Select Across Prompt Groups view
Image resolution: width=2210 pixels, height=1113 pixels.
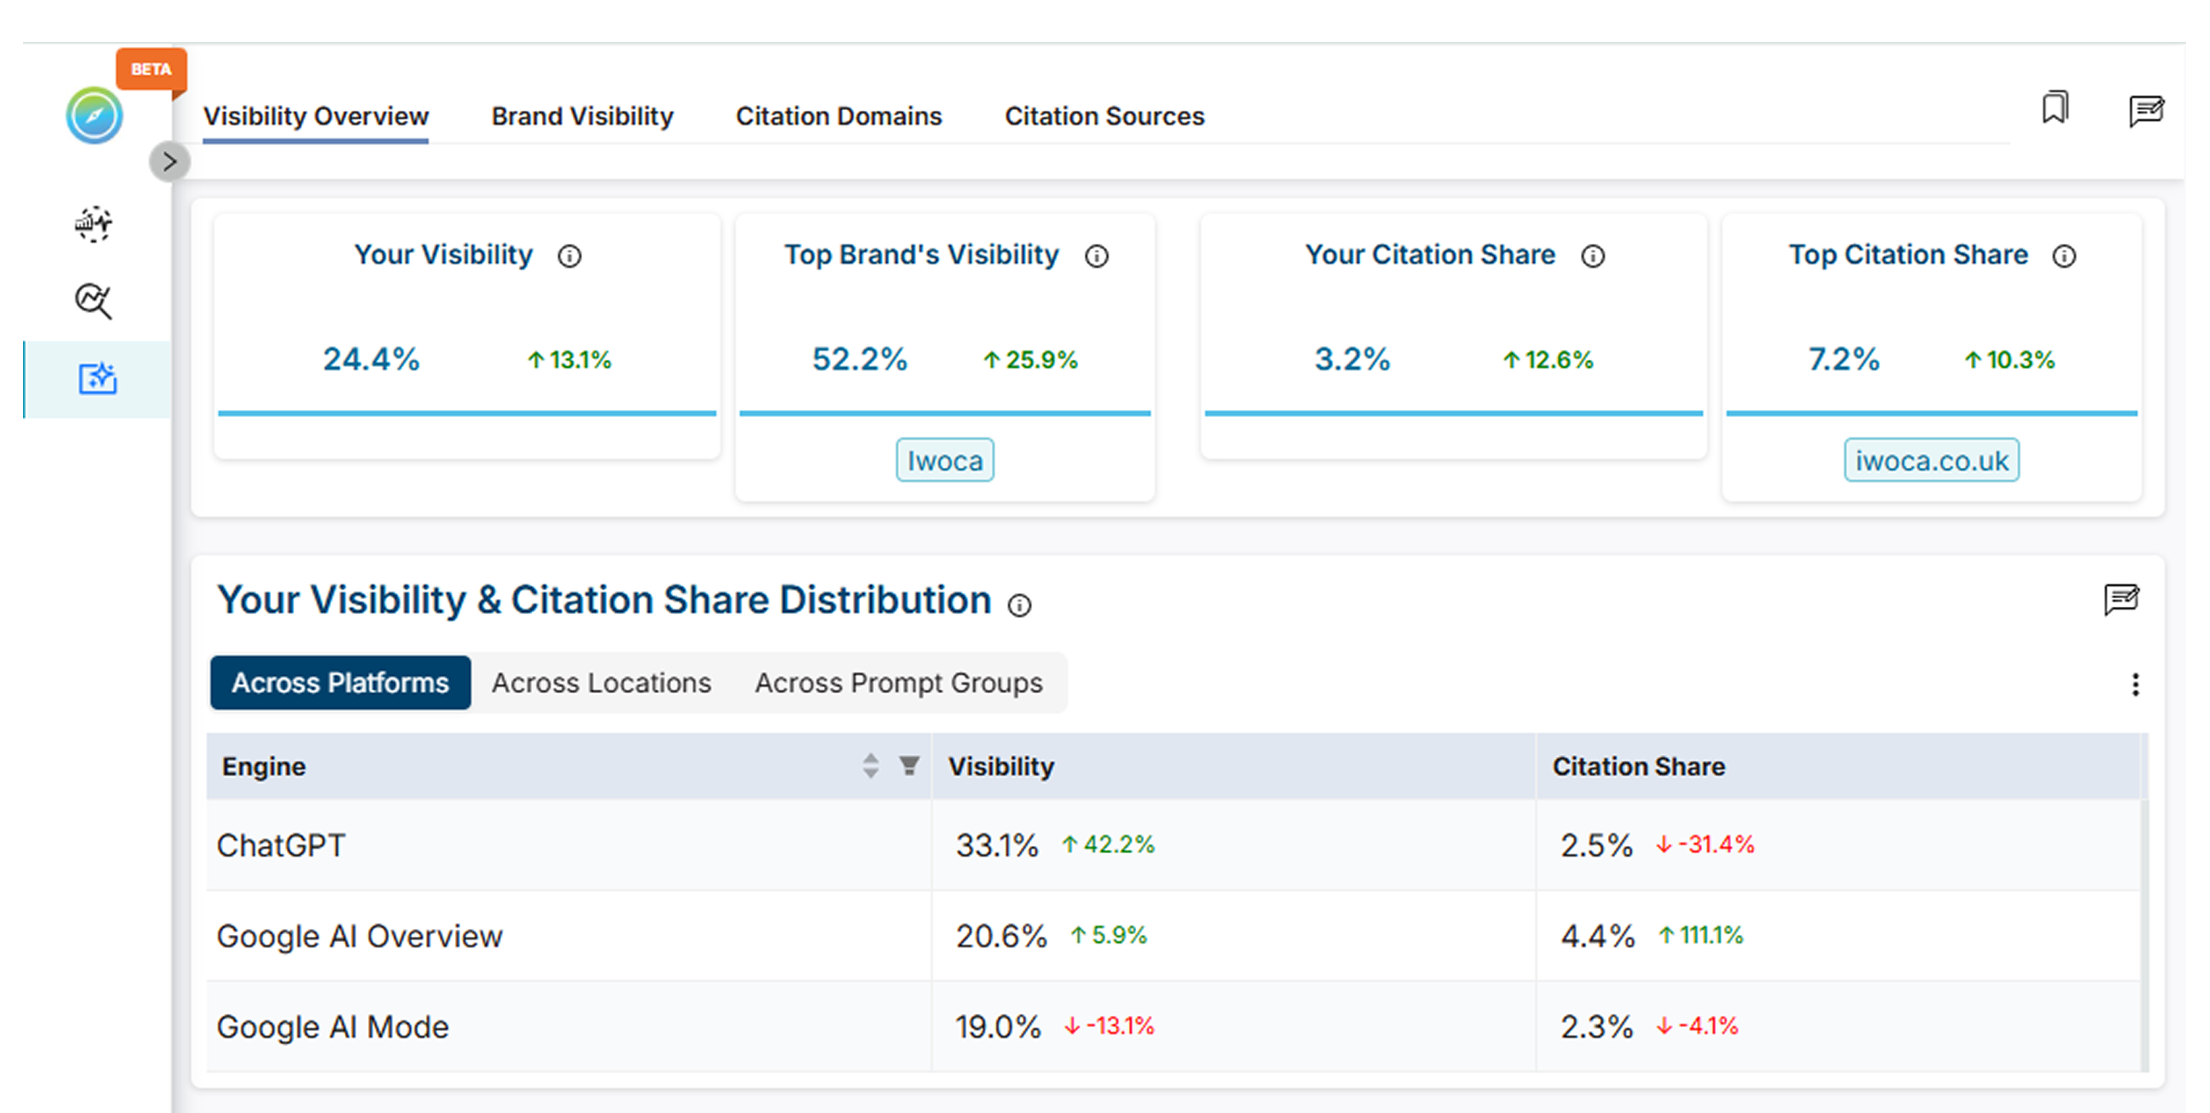[x=898, y=683]
